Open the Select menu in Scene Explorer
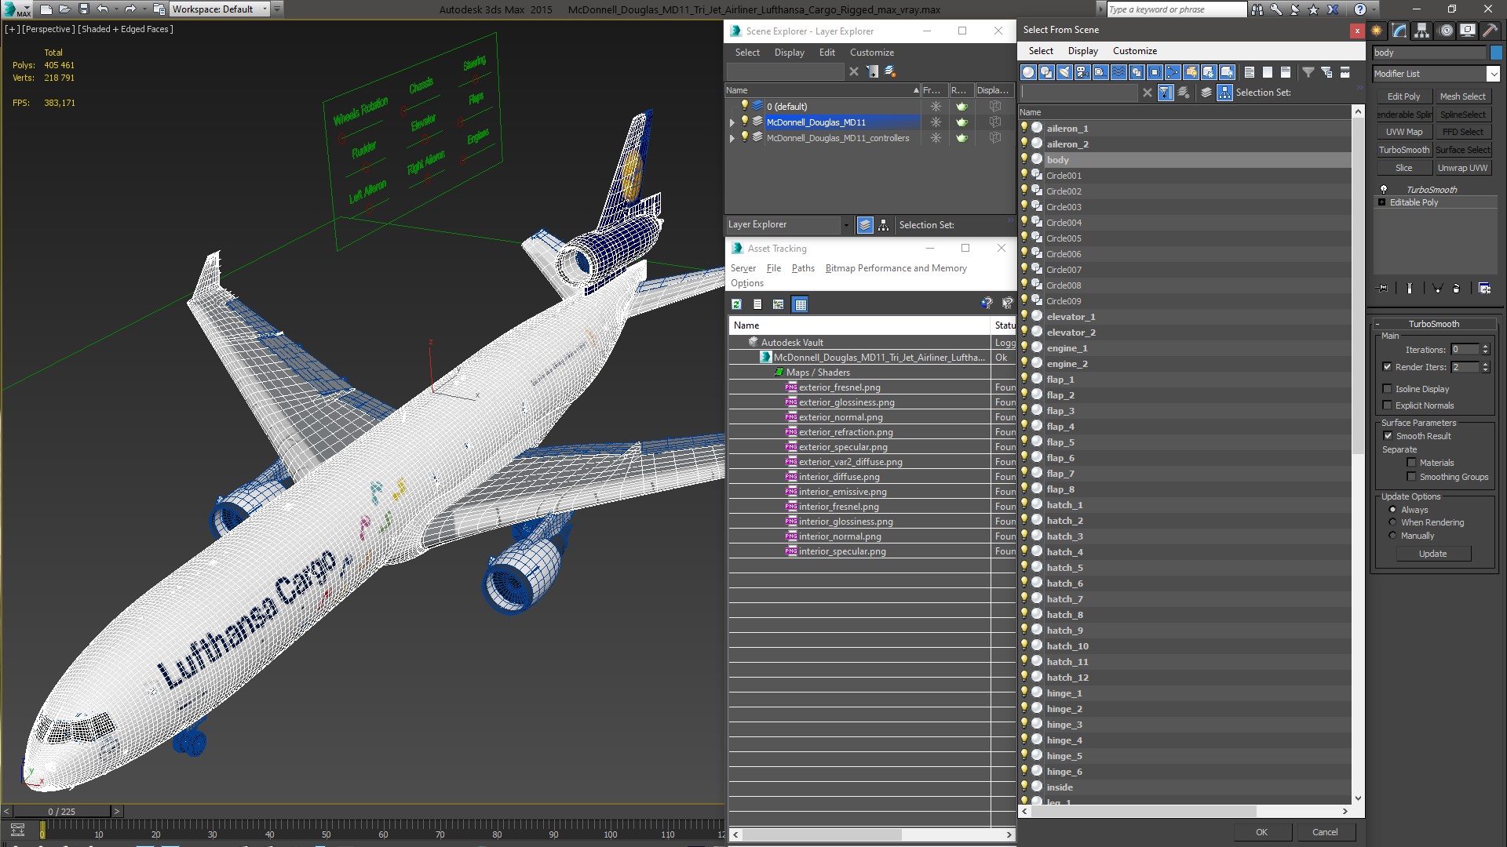Image resolution: width=1507 pixels, height=847 pixels. [747, 53]
